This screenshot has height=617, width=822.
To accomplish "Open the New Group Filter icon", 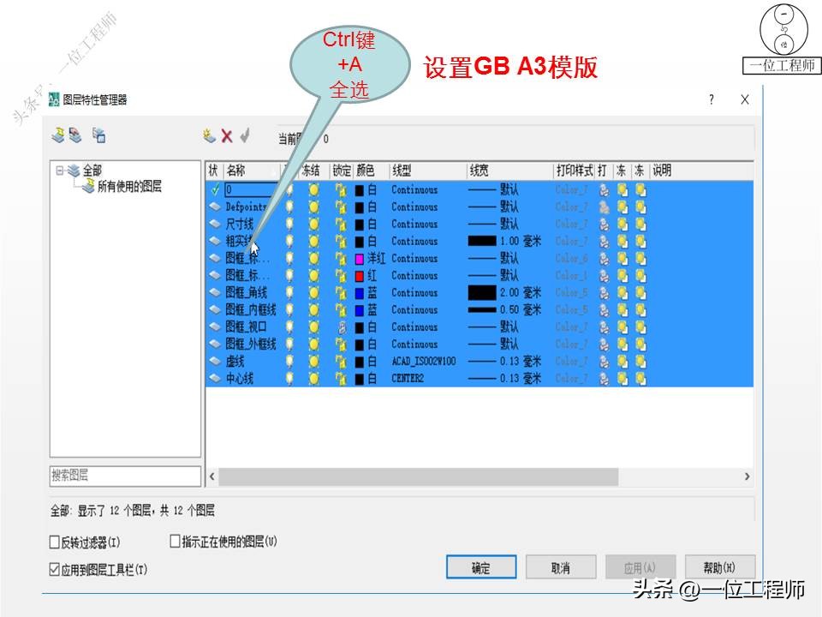I will coord(74,135).
